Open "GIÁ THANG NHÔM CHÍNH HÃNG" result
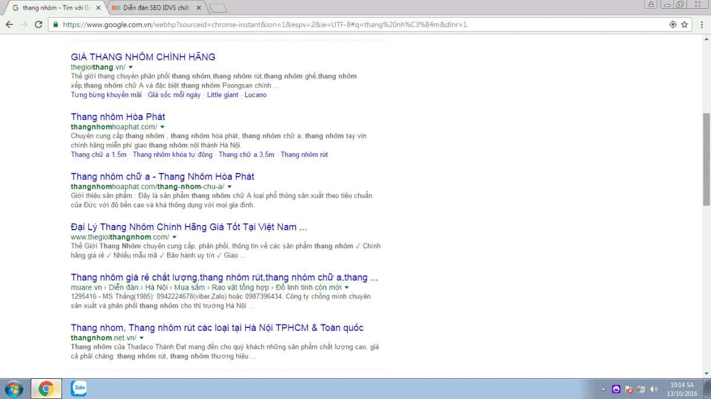This screenshot has height=399, width=711. point(143,57)
